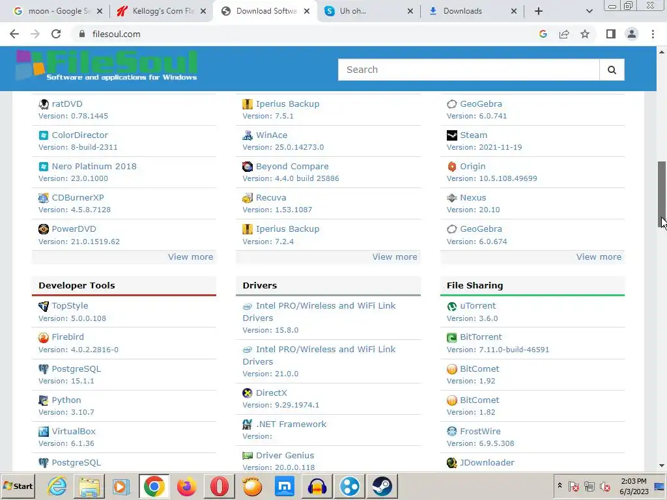The image size is (667, 500).
Task: Click the JDownloader icon
Action: (452, 463)
